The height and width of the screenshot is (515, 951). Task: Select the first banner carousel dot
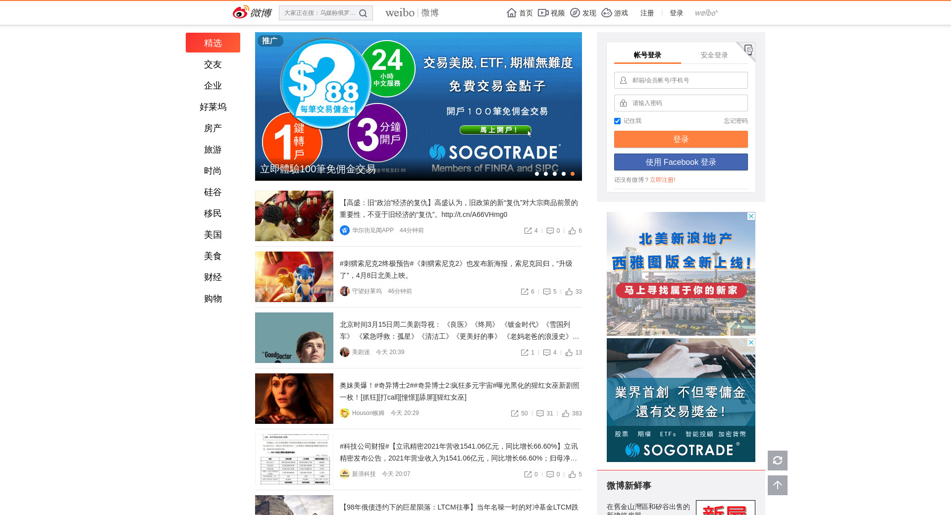click(537, 174)
